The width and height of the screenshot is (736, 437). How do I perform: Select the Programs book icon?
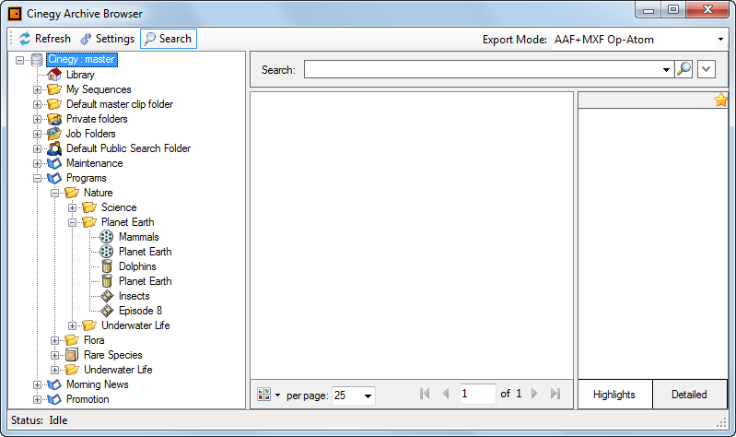pyautogui.click(x=54, y=178)
